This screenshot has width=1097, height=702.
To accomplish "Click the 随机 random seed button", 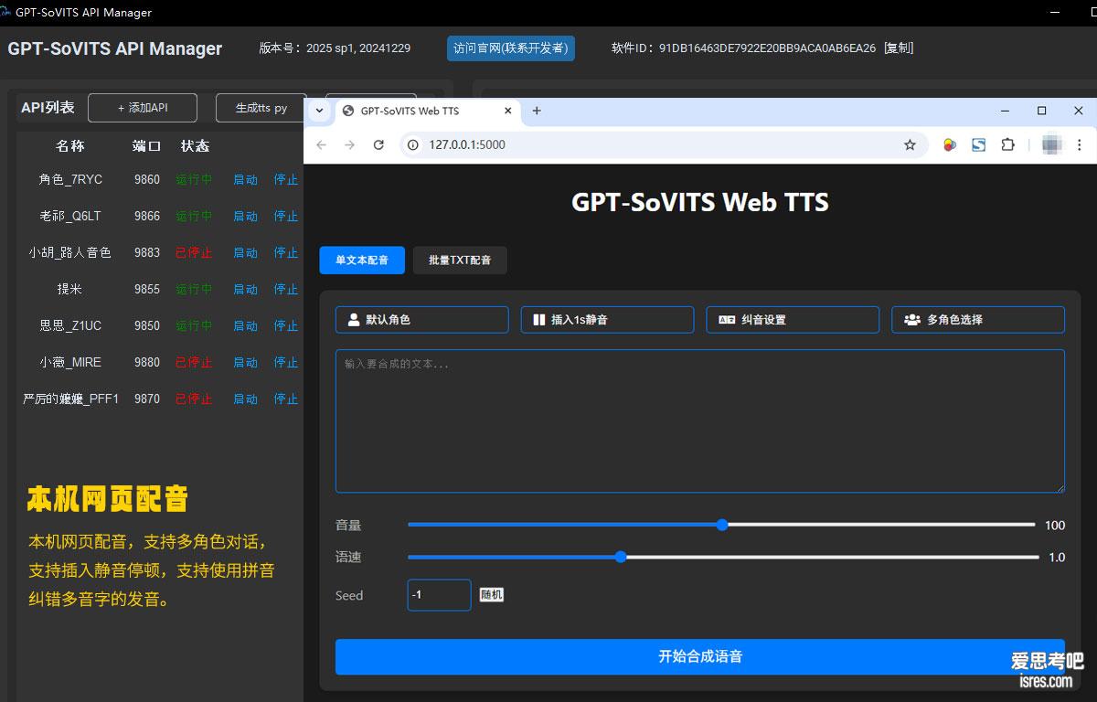I will pyautogui.click(x=492, y=595).
